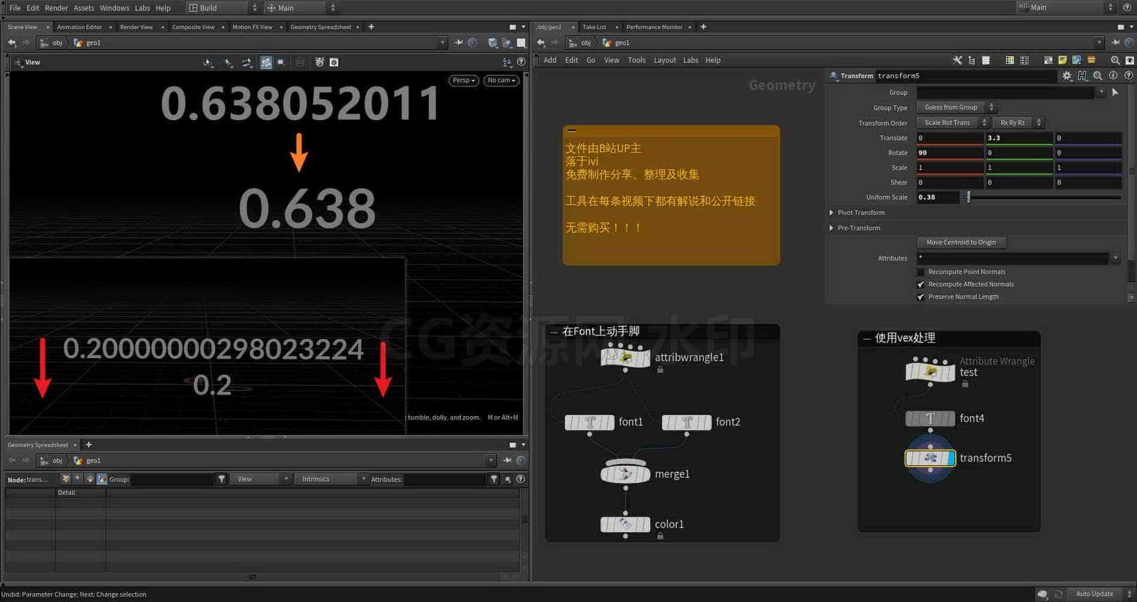Select the Attribute Wrangle test node
This screenshot has height=602, width=1137.
point(930,372)
